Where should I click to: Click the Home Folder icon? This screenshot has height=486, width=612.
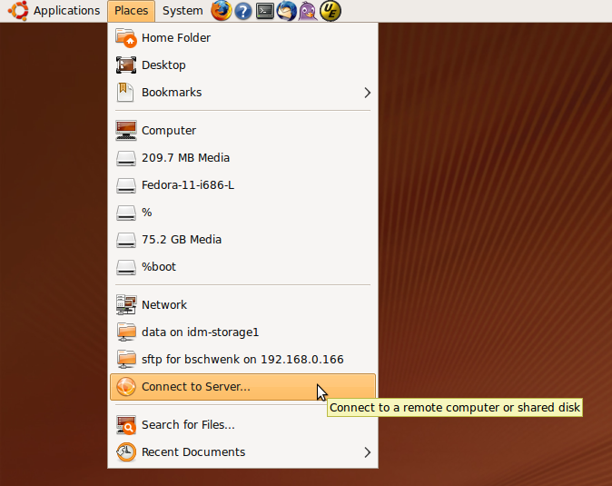coord(126,38)
